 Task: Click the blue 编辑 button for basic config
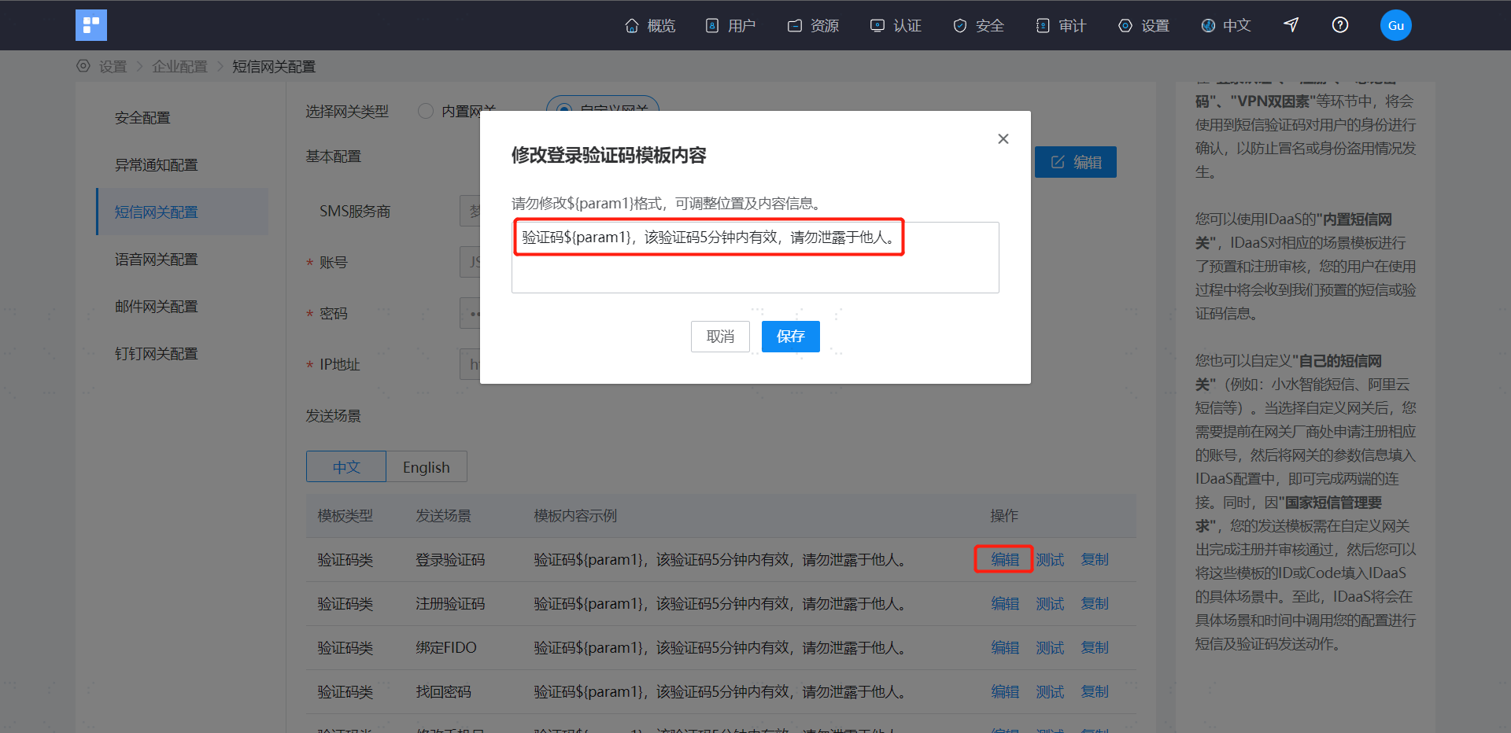pyautogui.click(x=1076, y=162)
